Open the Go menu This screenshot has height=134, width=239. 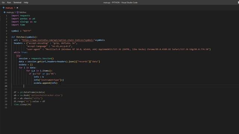3,3
